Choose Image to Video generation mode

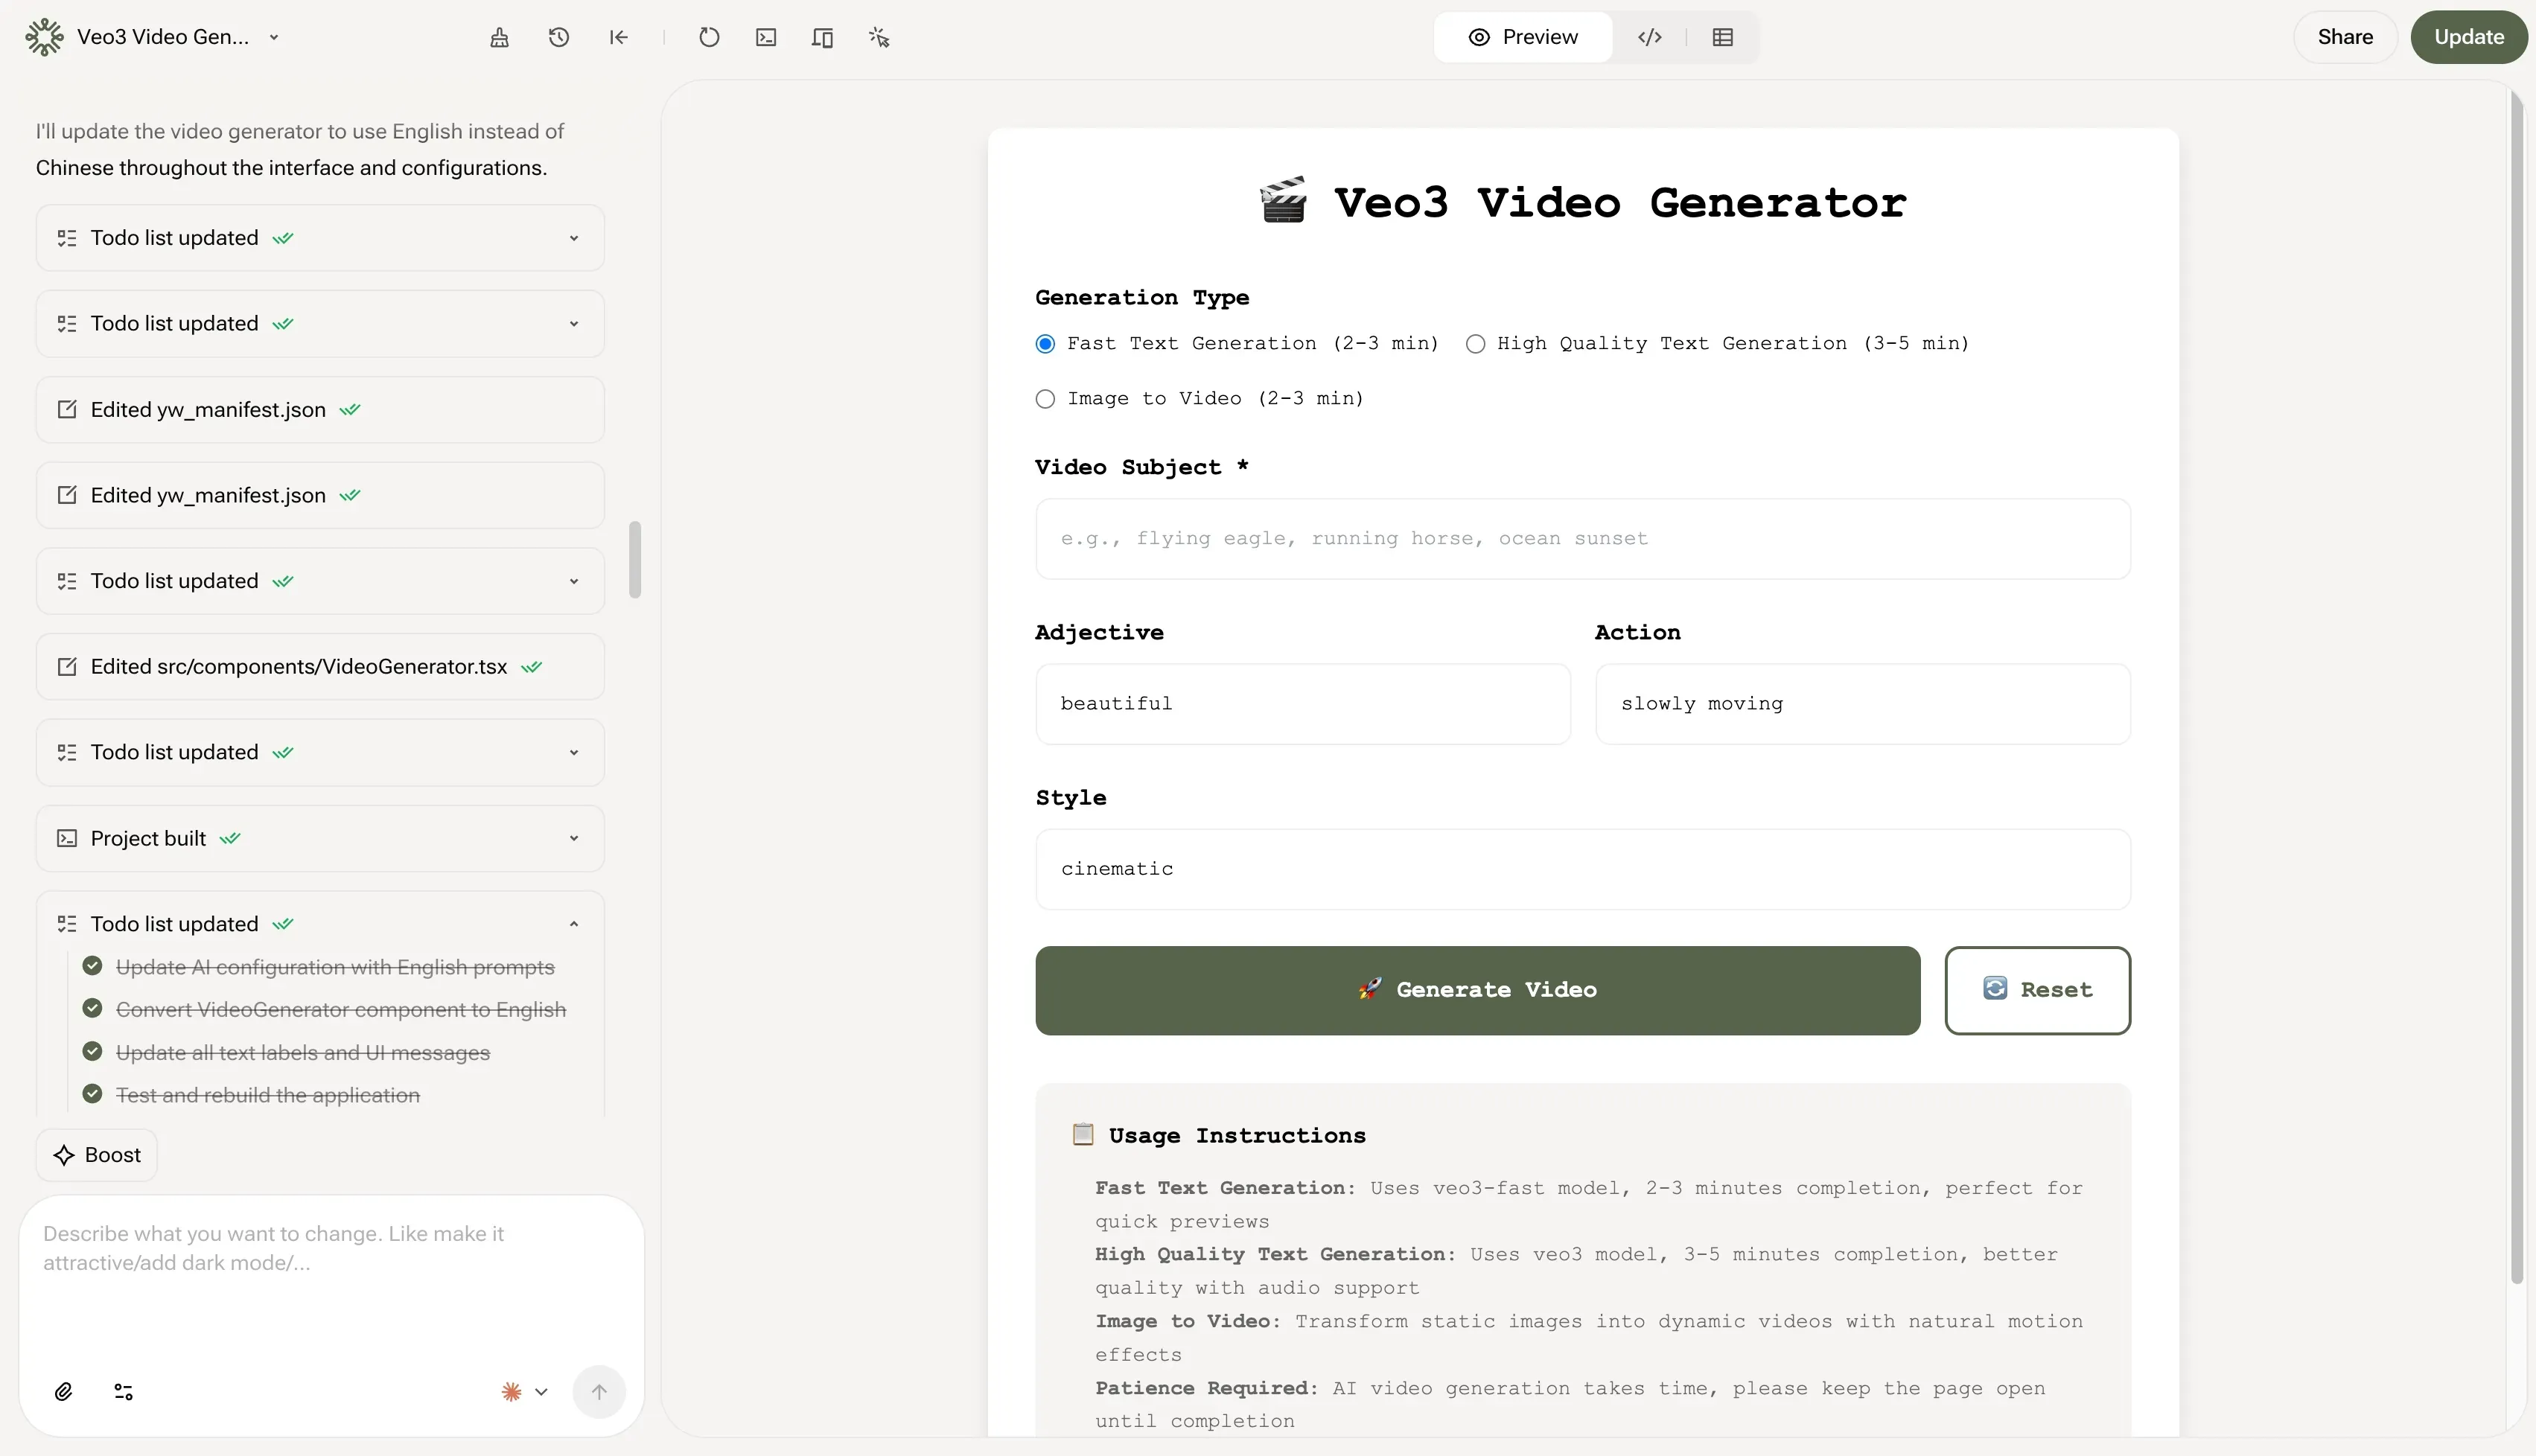coord(1045,398)
